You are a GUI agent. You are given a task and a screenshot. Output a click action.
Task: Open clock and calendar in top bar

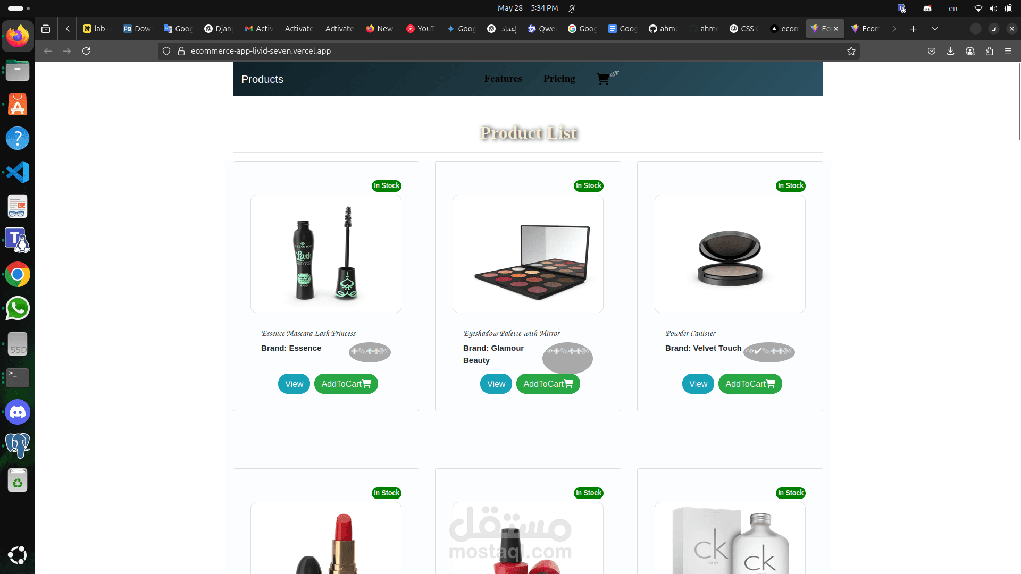tap(528, 8)
